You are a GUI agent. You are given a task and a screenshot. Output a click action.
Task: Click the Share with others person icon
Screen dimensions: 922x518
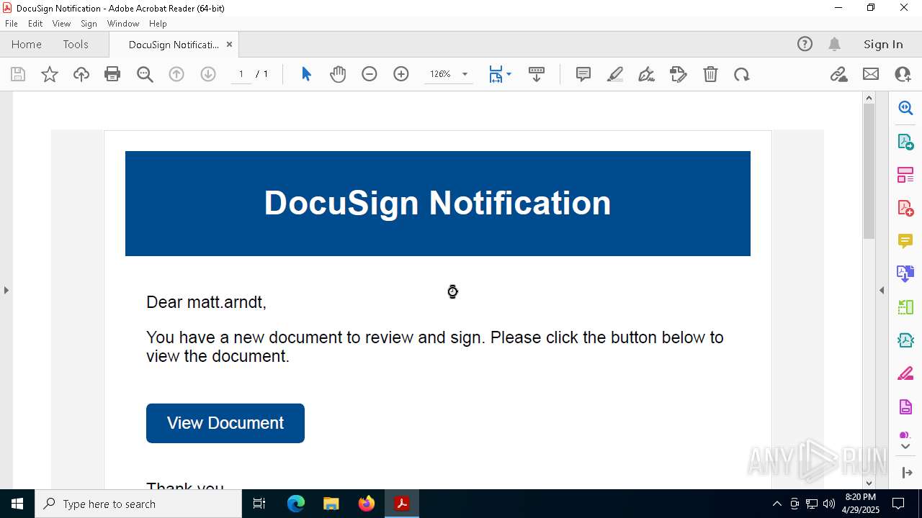(903, 74)
